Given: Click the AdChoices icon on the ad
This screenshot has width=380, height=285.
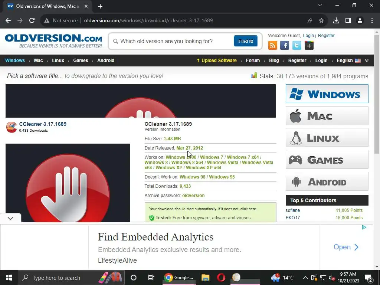Looking at the screenshot, I should coord(364,227).
